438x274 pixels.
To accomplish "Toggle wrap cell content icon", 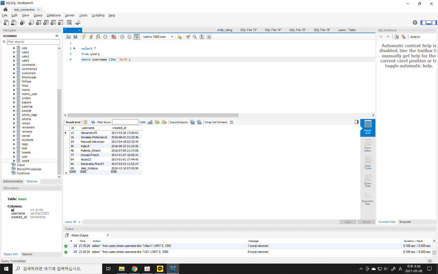I will pos(232,122).
